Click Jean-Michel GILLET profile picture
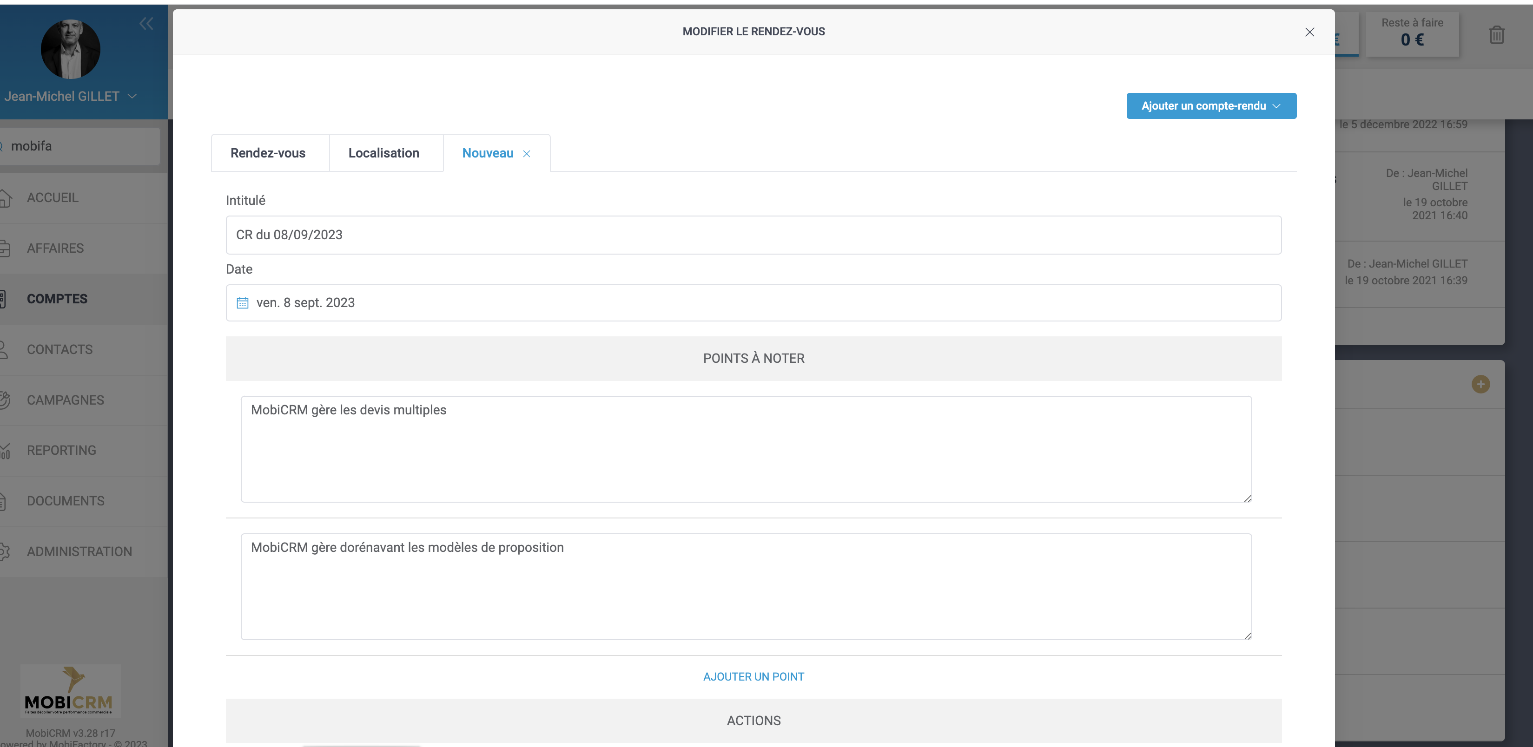This screenshot has height=747, width=1533. [x=70, y=49]
